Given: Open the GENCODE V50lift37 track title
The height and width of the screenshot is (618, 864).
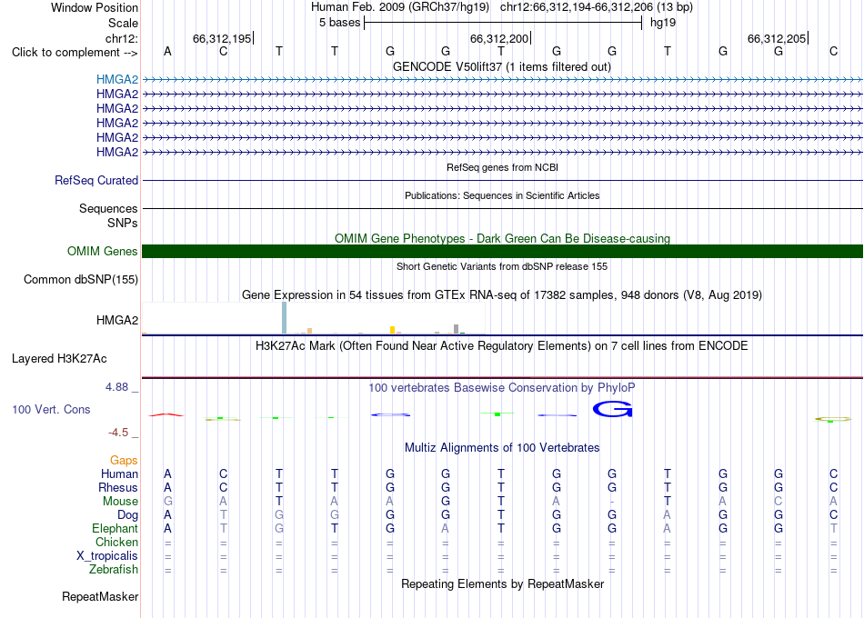Looking at the screenshot, I should click(502, 66).
